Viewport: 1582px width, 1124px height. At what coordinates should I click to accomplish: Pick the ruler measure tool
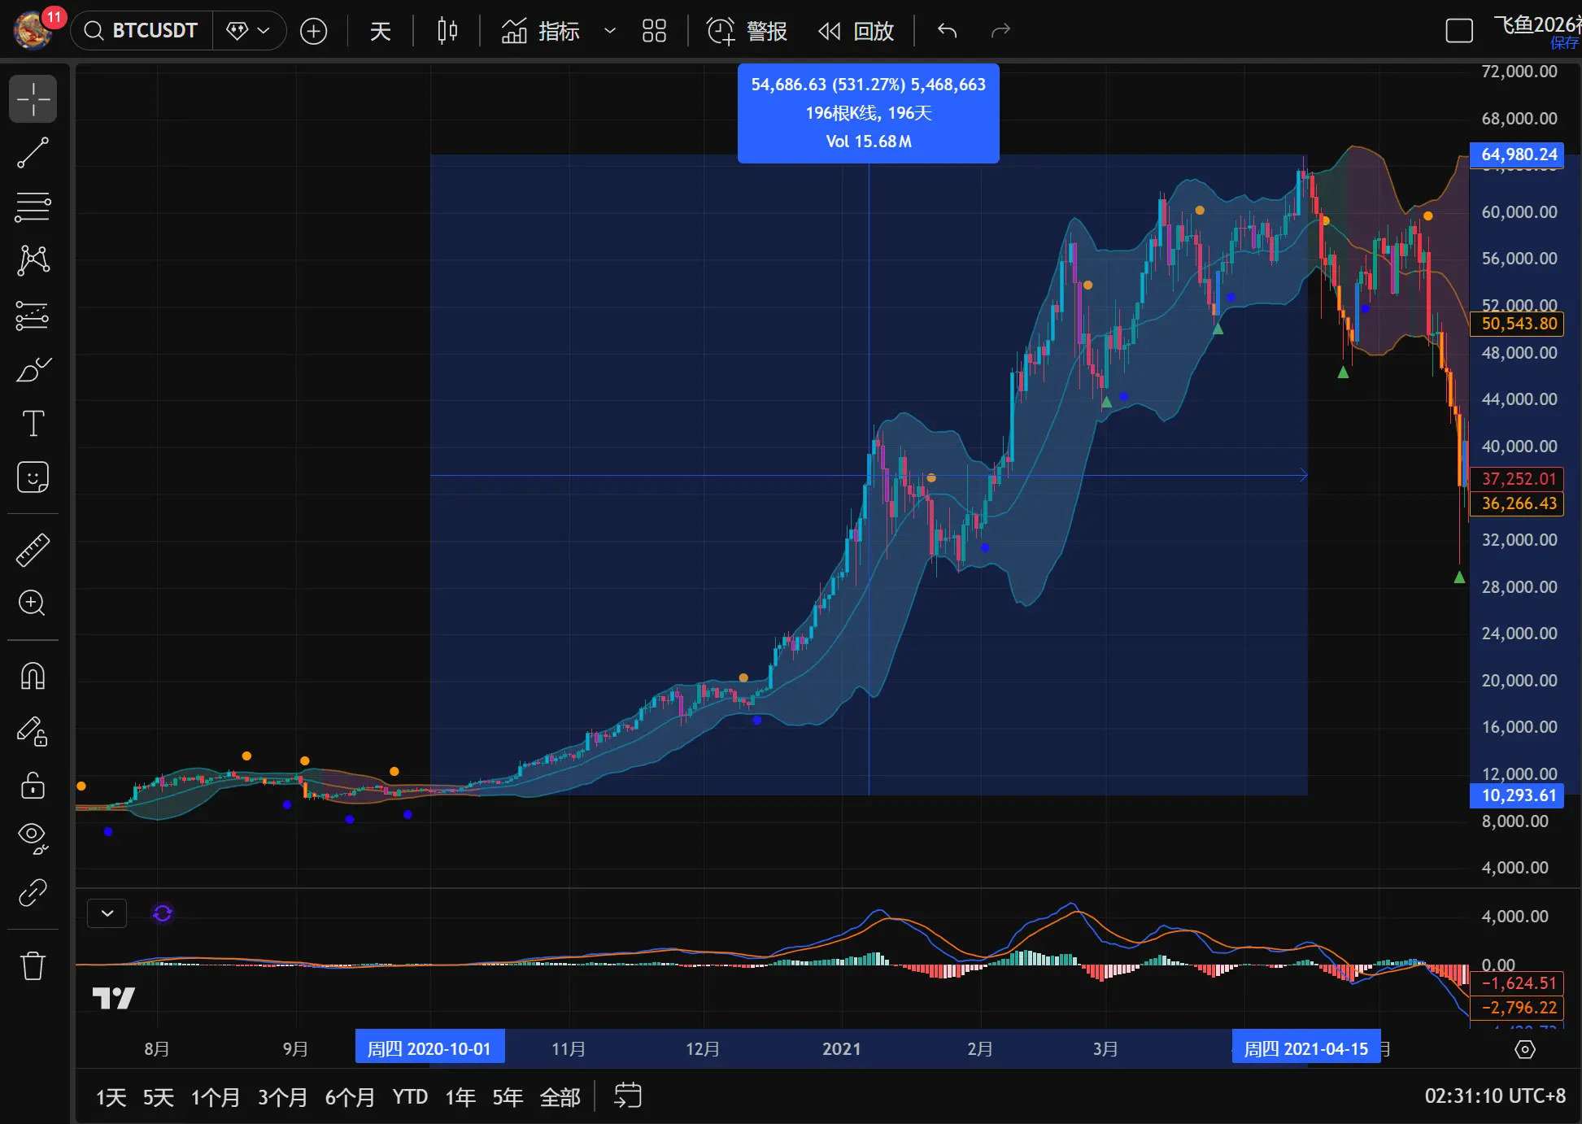[x=33, y=551]
